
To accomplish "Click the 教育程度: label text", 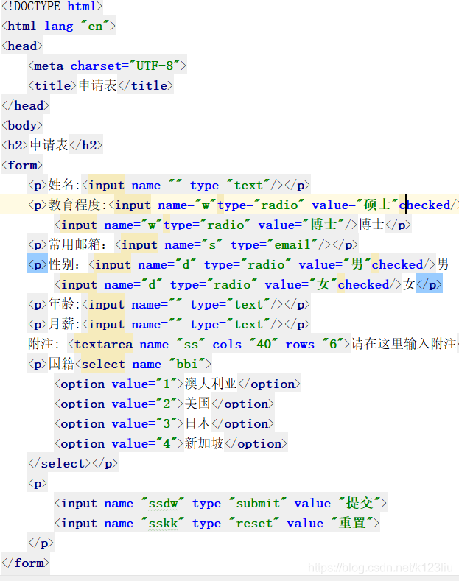I will [x=78, y=205].
